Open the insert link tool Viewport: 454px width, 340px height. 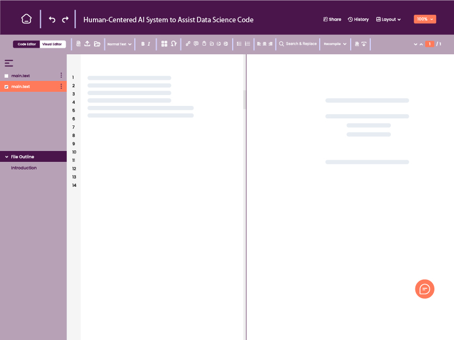pyautogui.click(x=188, y=43)
